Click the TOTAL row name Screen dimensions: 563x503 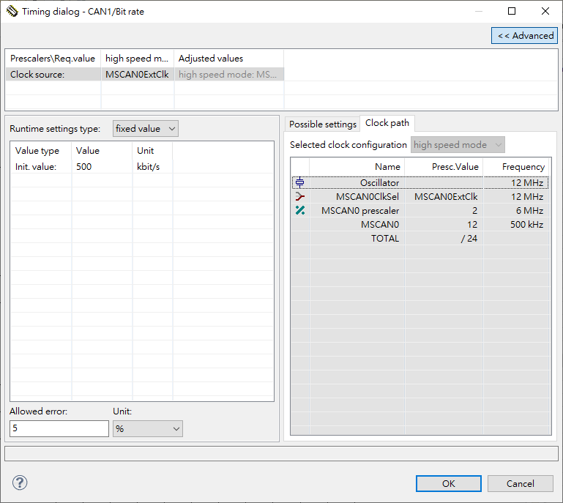pos(385,239)
